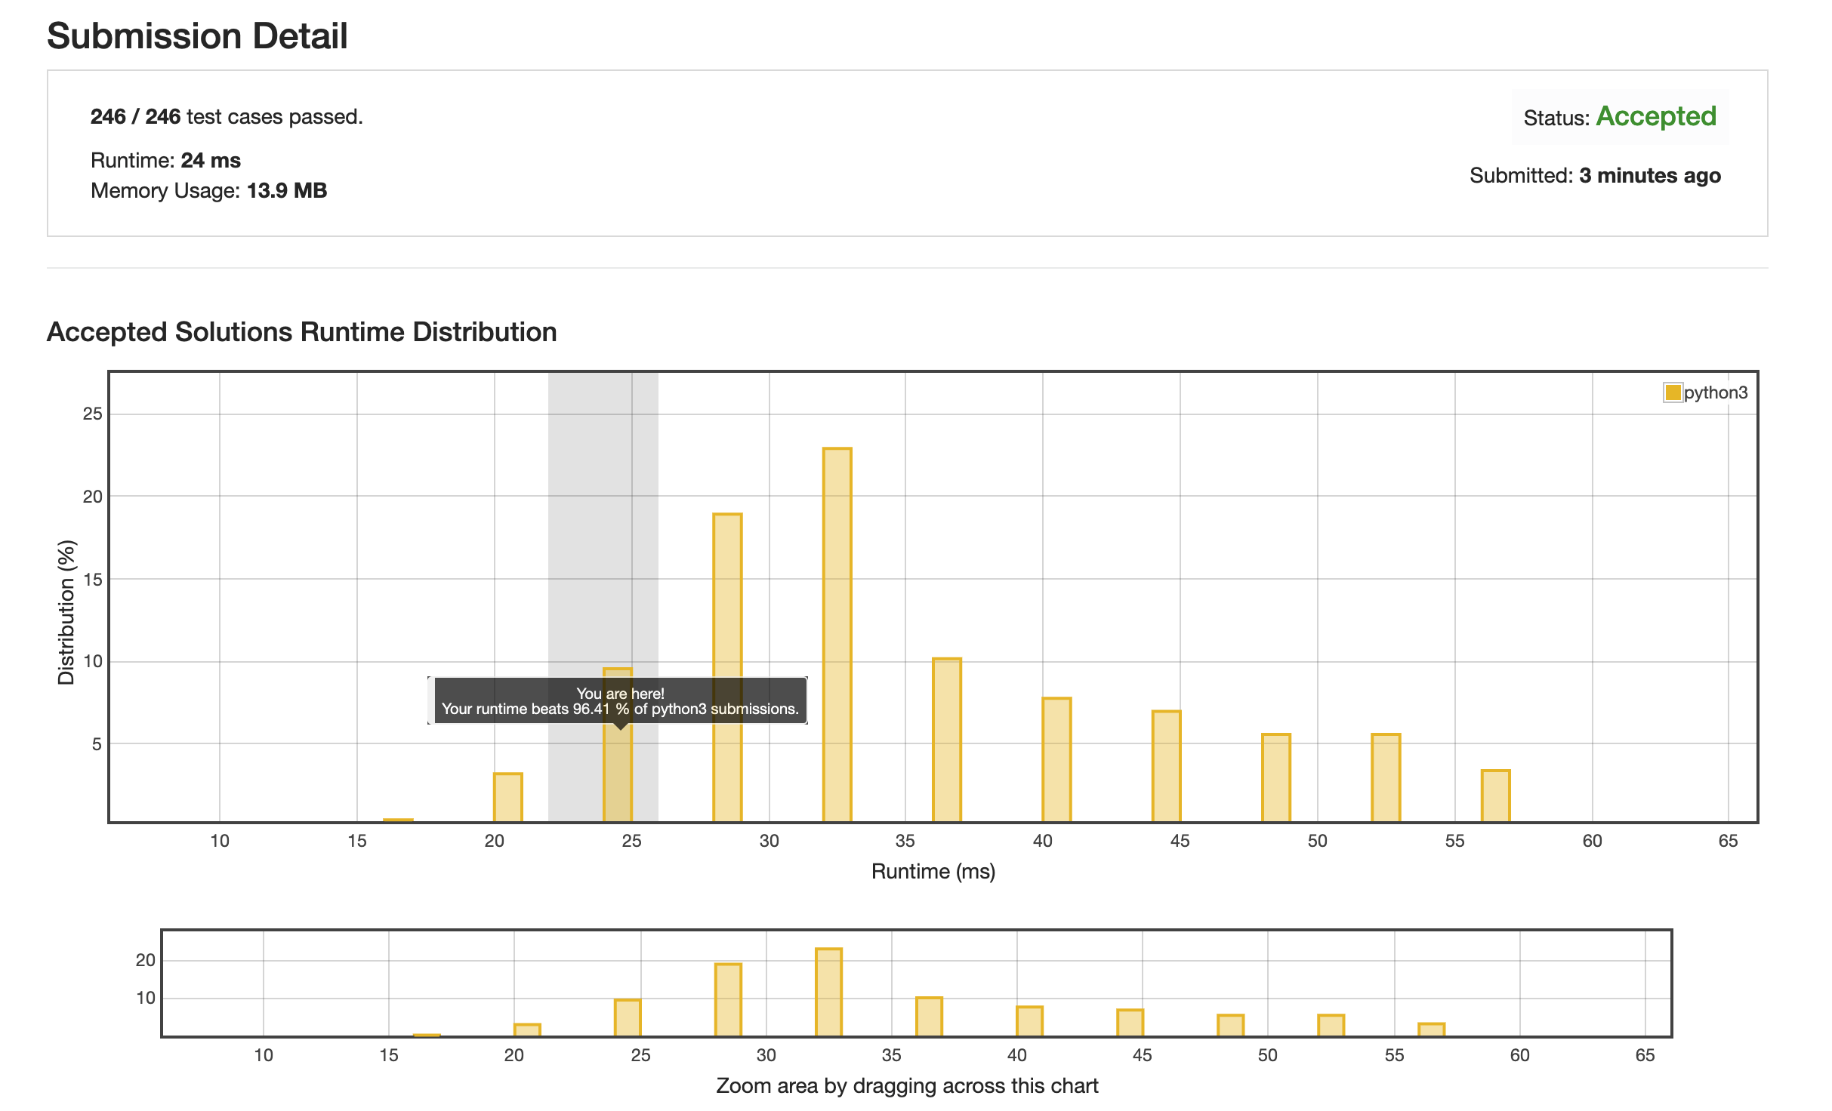Click the last bar near 56 ms
This screenshot has width=1832, height=1111.
coord(1495,796)
